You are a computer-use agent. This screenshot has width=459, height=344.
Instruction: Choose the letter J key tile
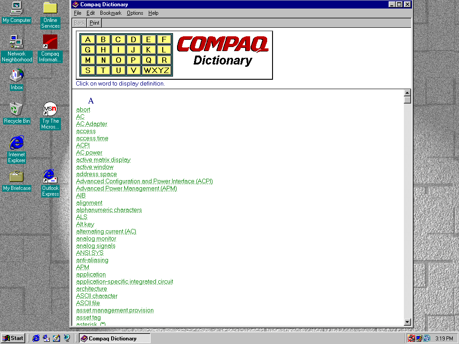point(134,50)
